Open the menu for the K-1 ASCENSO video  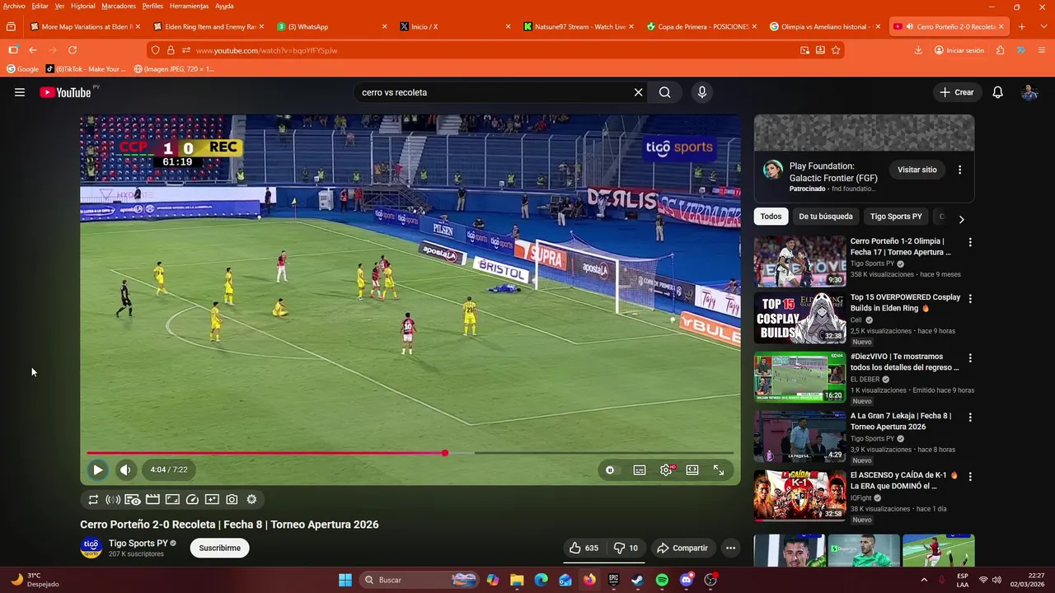pos(970,477)
